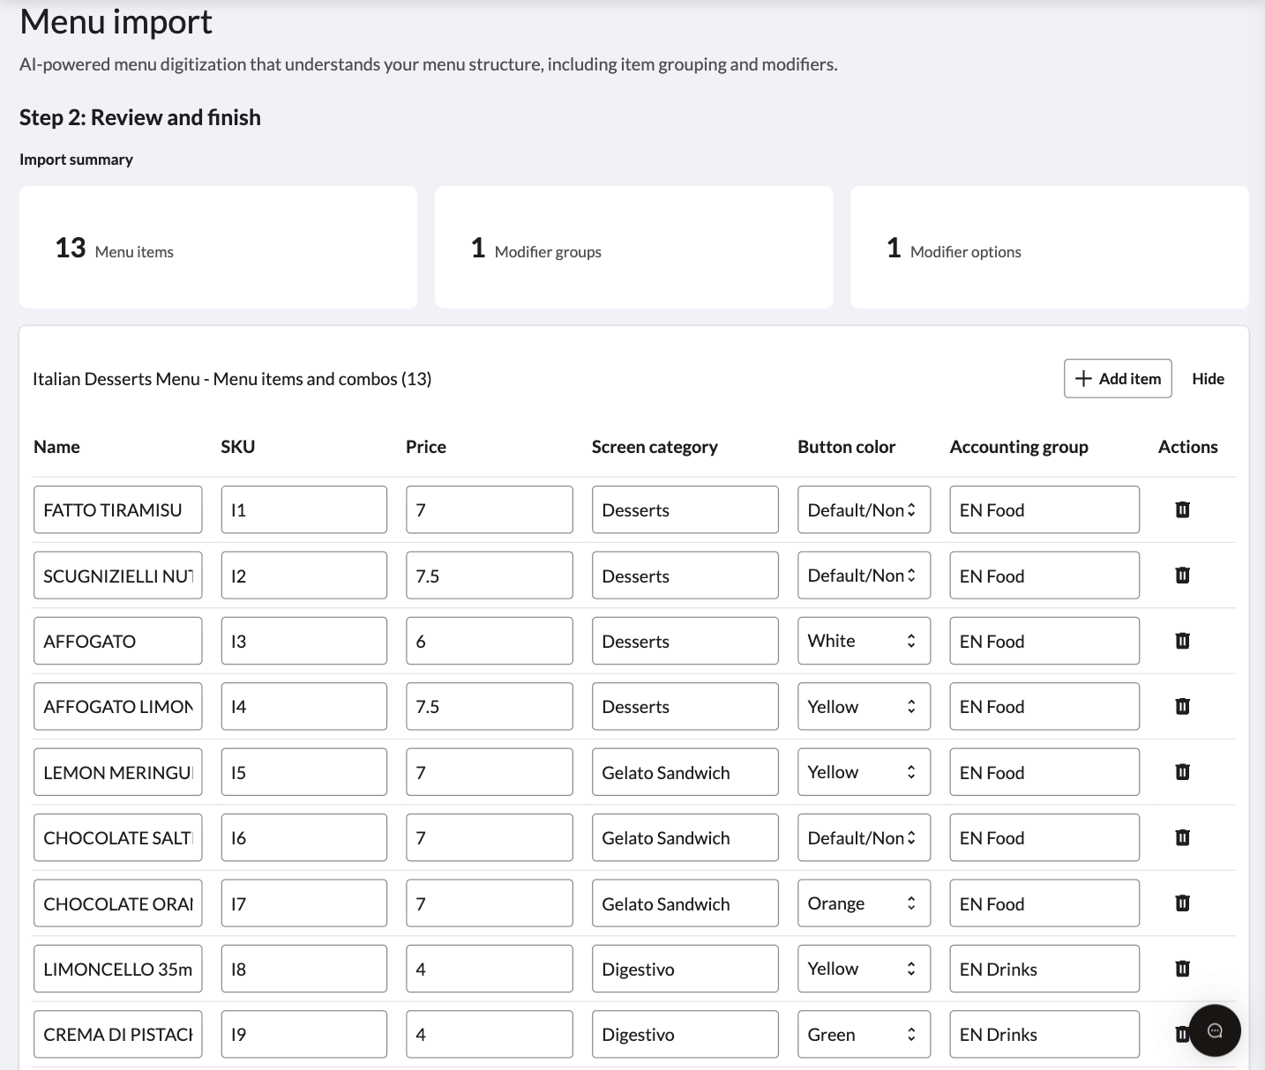Remove CHOCOLATE SALT item with trash icon
Image resolution: width=1265 pixels, height=1070 pixels.
(1182, 837)
